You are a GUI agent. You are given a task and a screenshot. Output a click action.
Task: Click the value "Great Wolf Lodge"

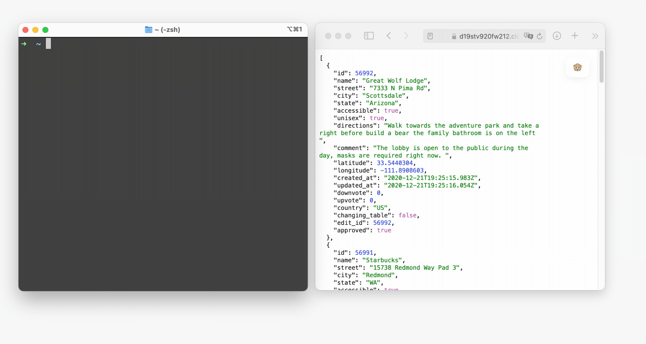pos(395,81)
